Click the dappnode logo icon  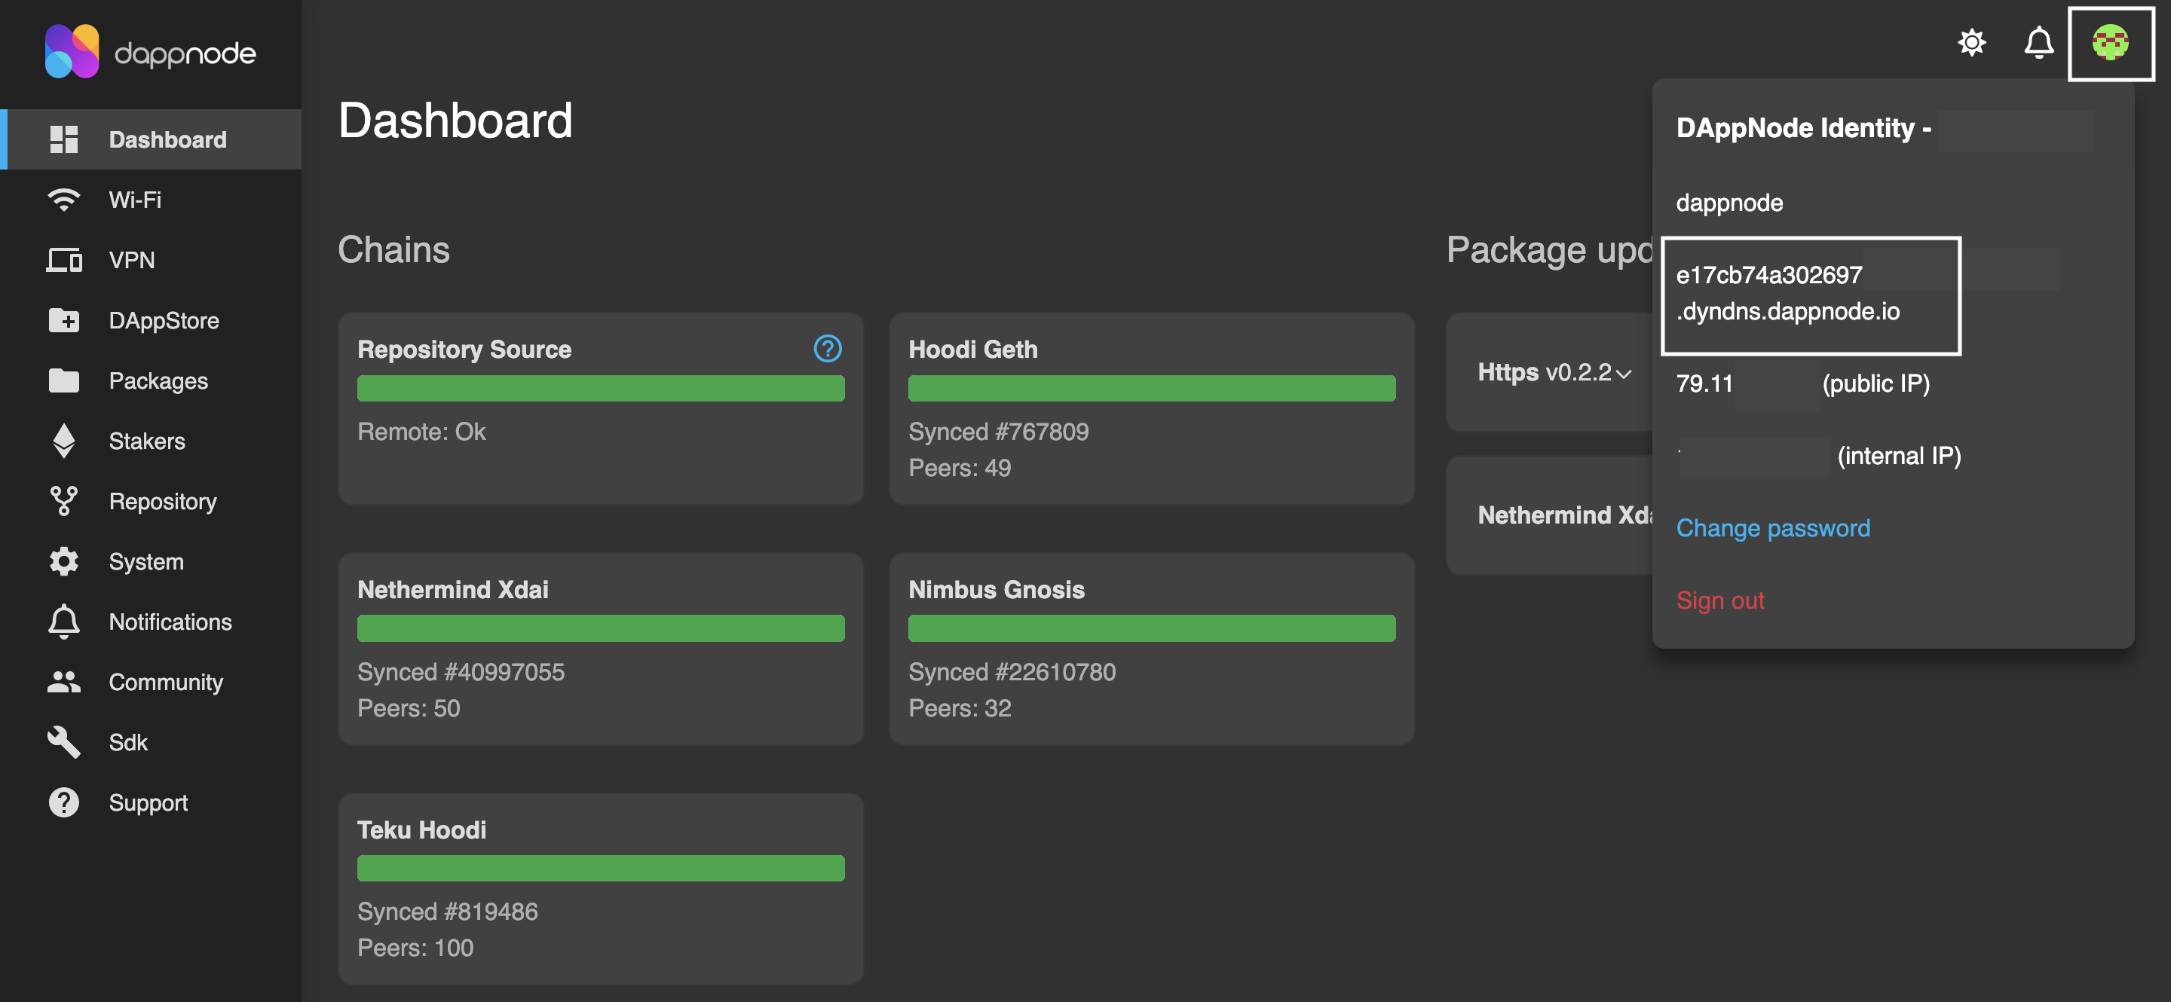tap(72, 51)
